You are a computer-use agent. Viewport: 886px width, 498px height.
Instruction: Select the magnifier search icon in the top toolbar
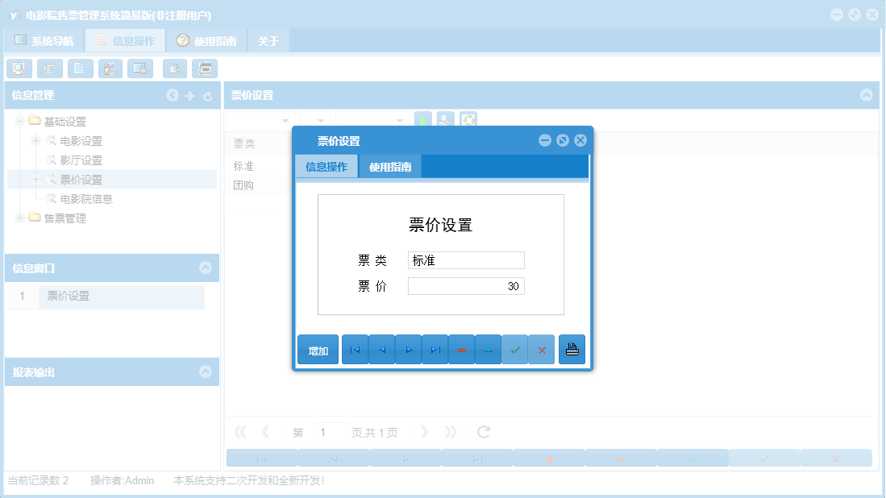tap(19, 68)
